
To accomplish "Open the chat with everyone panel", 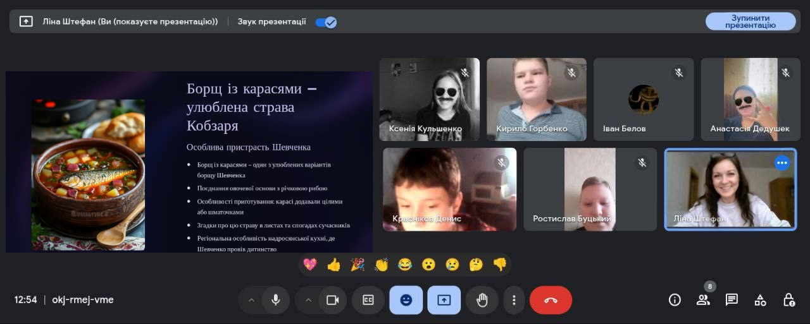I will pos(732,300).
